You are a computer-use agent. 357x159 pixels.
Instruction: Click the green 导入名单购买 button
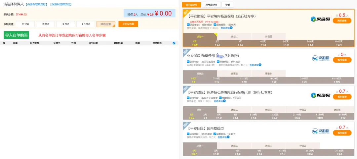click(x=17, y=35)
